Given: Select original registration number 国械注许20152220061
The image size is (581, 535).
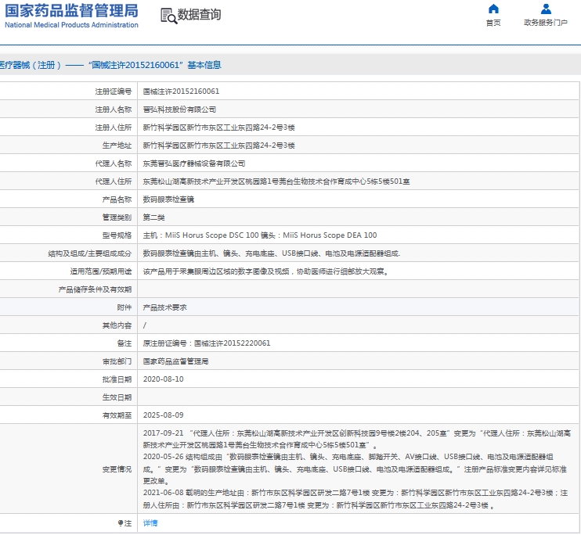Looking at the screenshot, I should [x=233, y=343].
